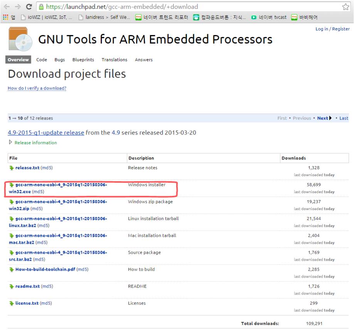354x330 pixels.
Task: Reload the page with refresh icon
Action: click(29, 7)
